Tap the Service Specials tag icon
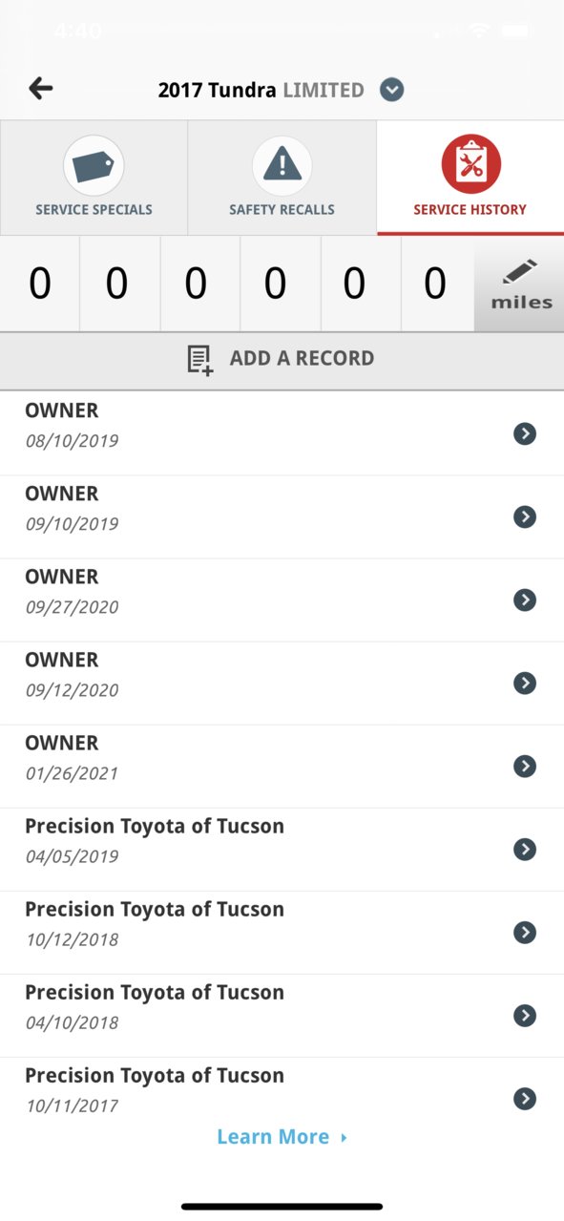The image size is (564, 1221). [x=94, y=165]
